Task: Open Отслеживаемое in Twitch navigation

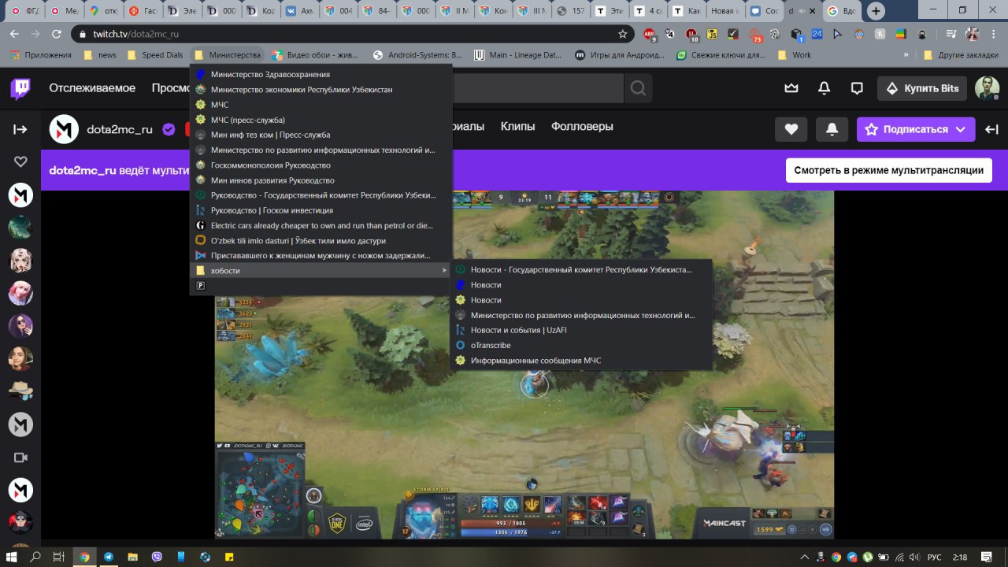Action: point(92,88)
